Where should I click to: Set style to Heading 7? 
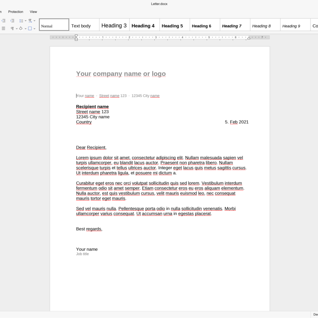(235, 25)
